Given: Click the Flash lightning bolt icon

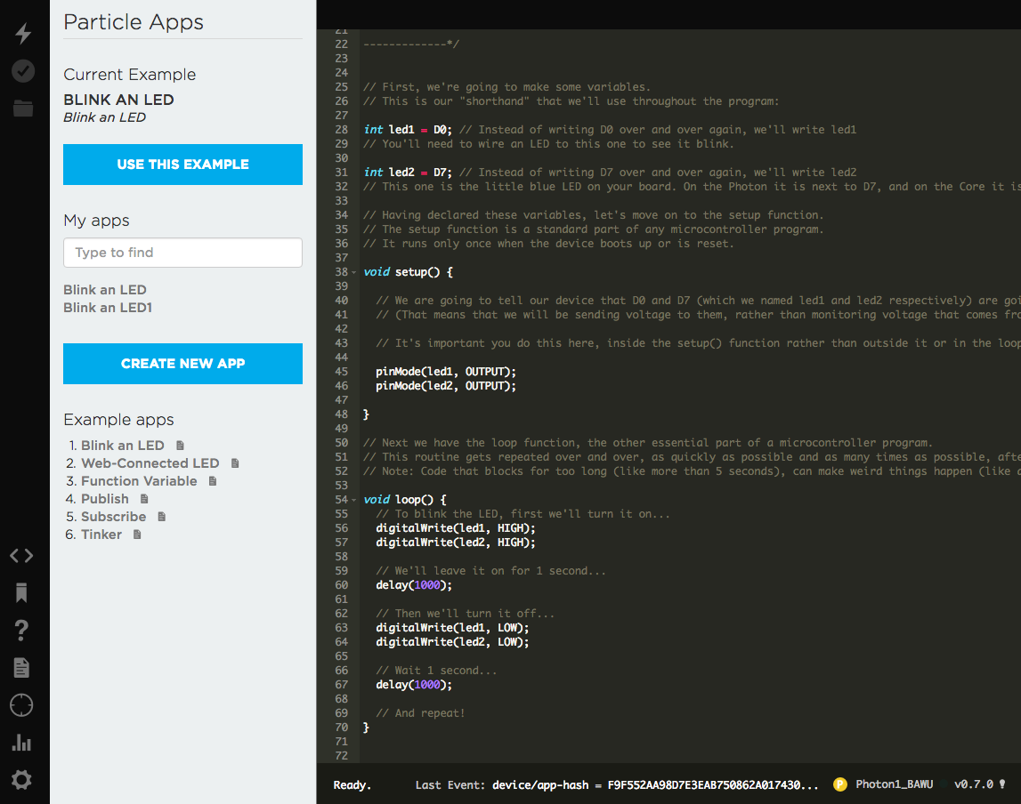Looking at the screenshot, I should click(x=23, y=33).
